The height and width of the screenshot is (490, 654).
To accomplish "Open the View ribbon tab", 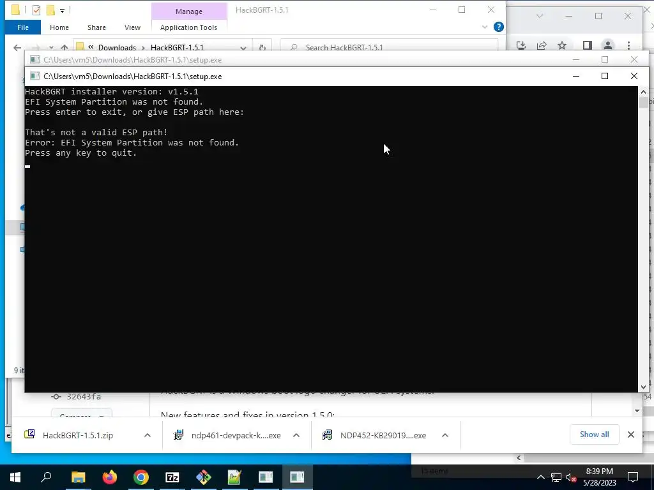I will pyautogui.click(x=132, y=27).
